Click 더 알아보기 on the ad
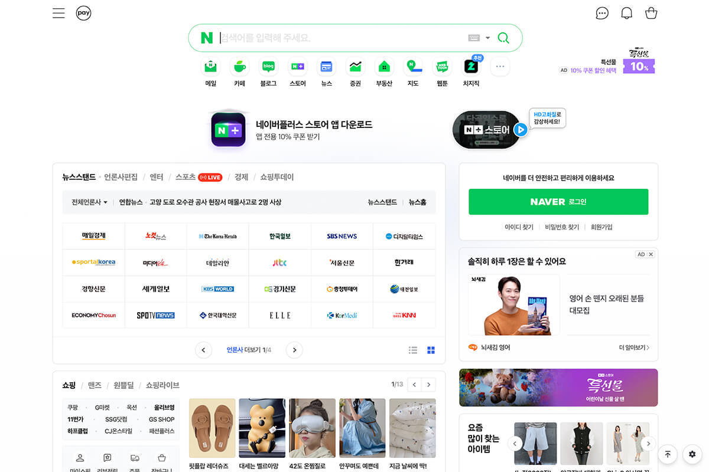 [634, 348]
